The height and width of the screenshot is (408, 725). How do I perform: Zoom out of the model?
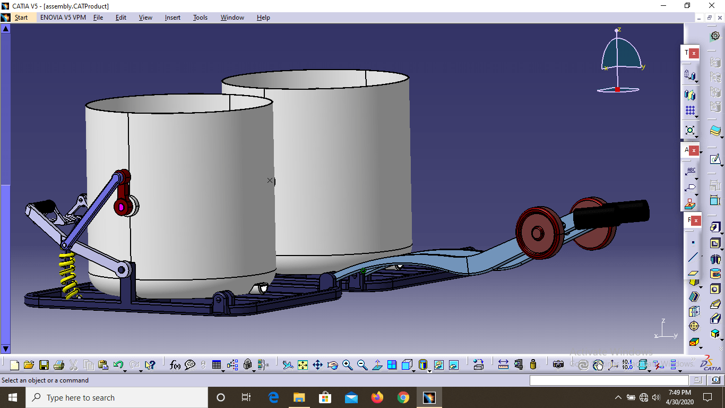point(362,365)
